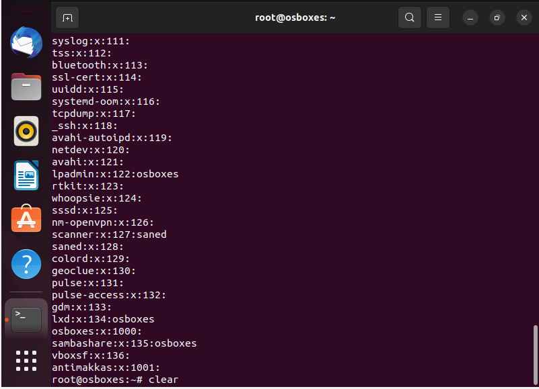539x389 pixels.
Task: Open the Help question mark icon
Action: [26, 264]
